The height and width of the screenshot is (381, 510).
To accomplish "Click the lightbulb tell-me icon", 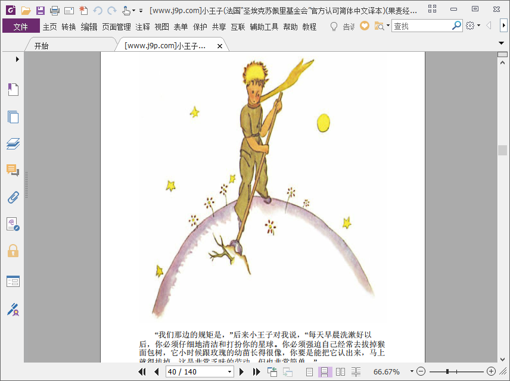I will tap(334, 26).
